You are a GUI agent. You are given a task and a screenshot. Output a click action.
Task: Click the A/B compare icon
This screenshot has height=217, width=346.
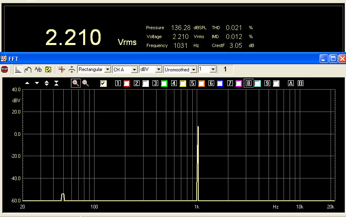click(x=38, y=69)
